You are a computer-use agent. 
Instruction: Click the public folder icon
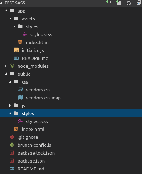pyautogui.click(x=12, y=74)
